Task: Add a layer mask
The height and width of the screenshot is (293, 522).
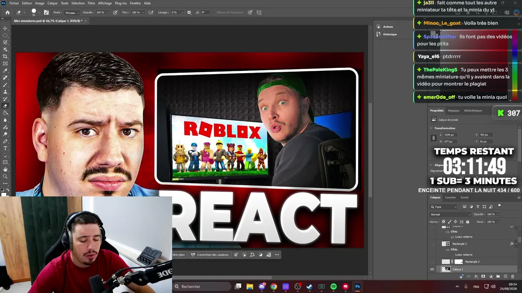Action: click(x=483, y=277)
